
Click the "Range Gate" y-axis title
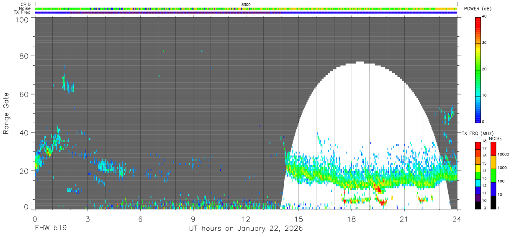coord(6,113)
